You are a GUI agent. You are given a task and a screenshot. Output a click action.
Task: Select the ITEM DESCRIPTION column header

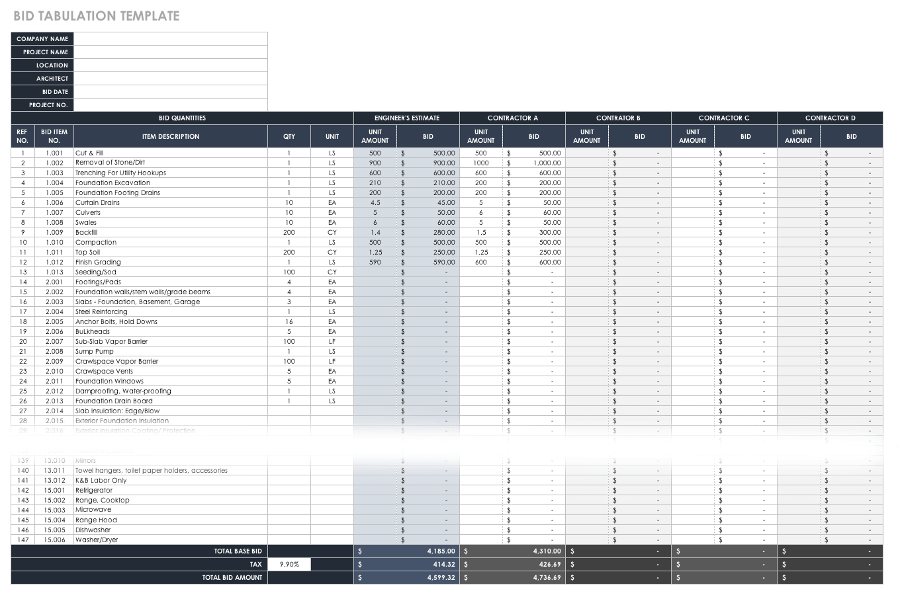point(171,136)
